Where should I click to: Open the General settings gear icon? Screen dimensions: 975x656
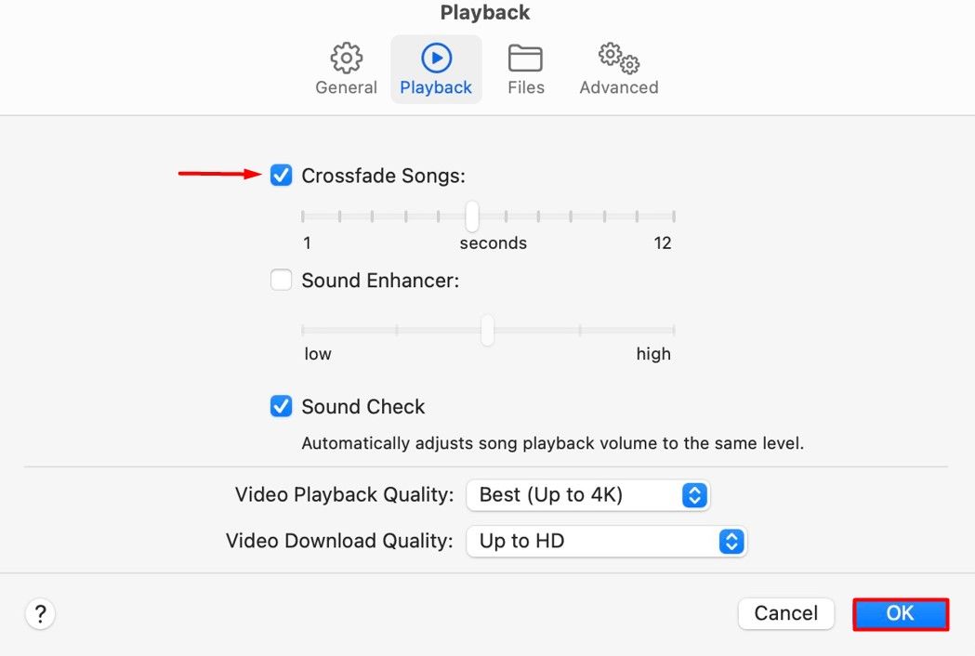tap(347, 59)
